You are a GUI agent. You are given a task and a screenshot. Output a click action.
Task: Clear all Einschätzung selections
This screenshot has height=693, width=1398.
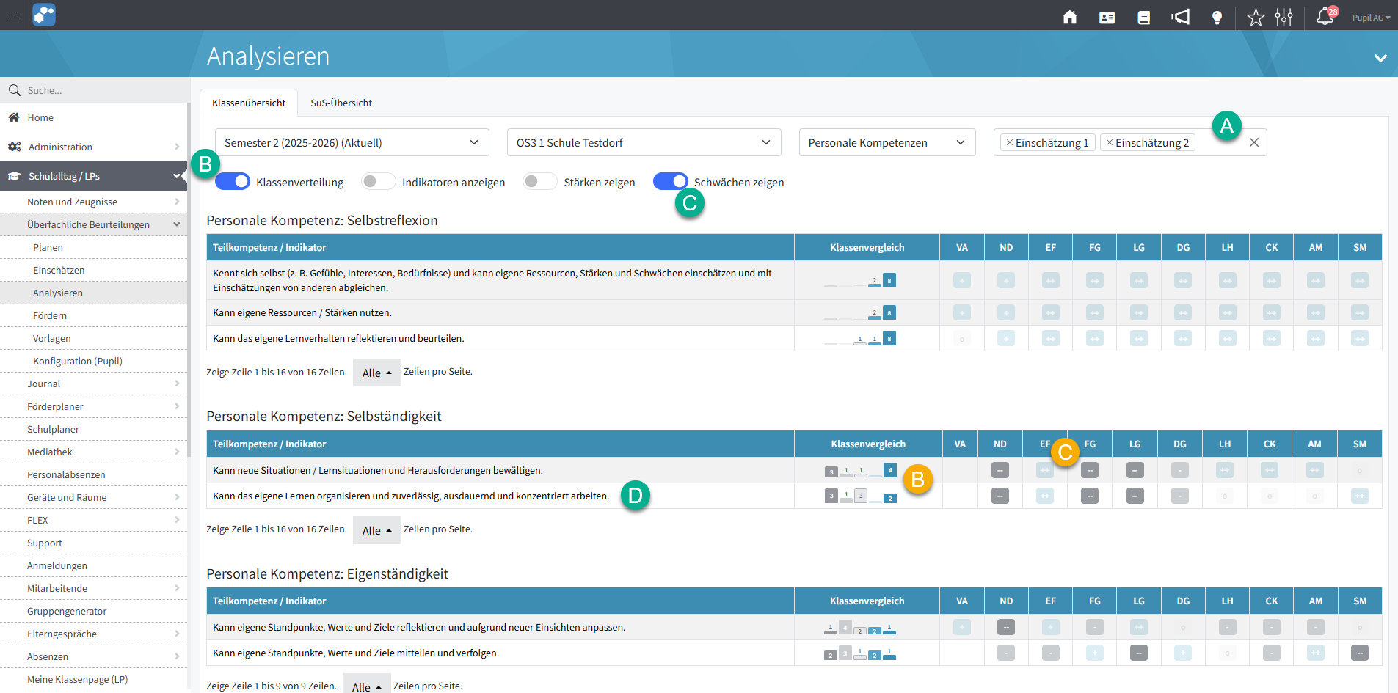(x=1254, y=142)
